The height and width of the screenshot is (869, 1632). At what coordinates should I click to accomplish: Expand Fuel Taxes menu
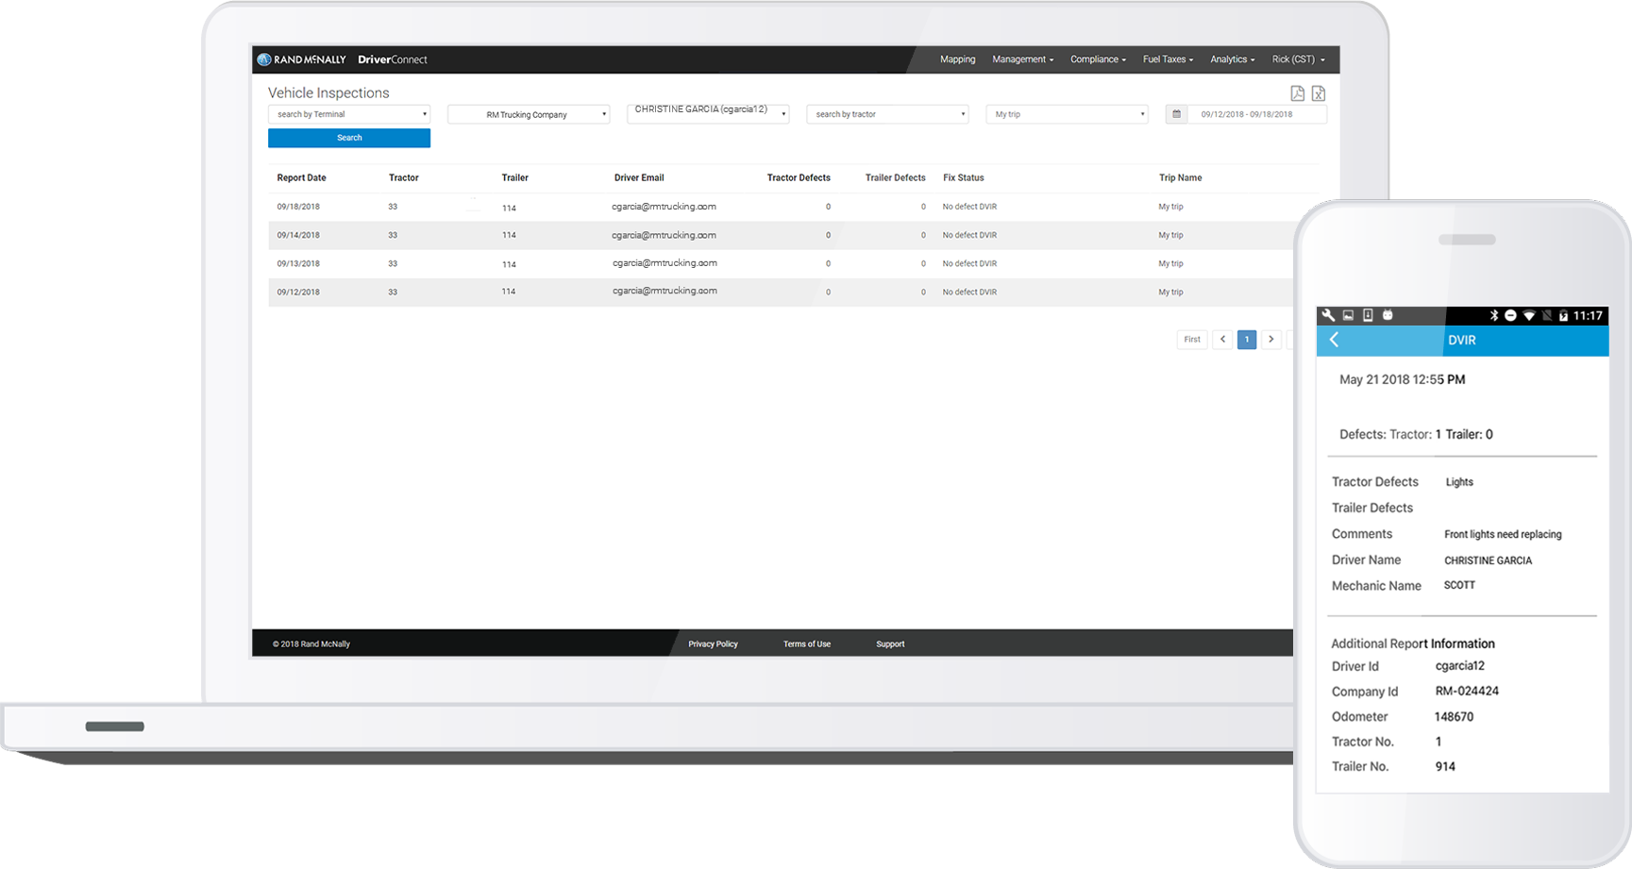[1168, 59]
